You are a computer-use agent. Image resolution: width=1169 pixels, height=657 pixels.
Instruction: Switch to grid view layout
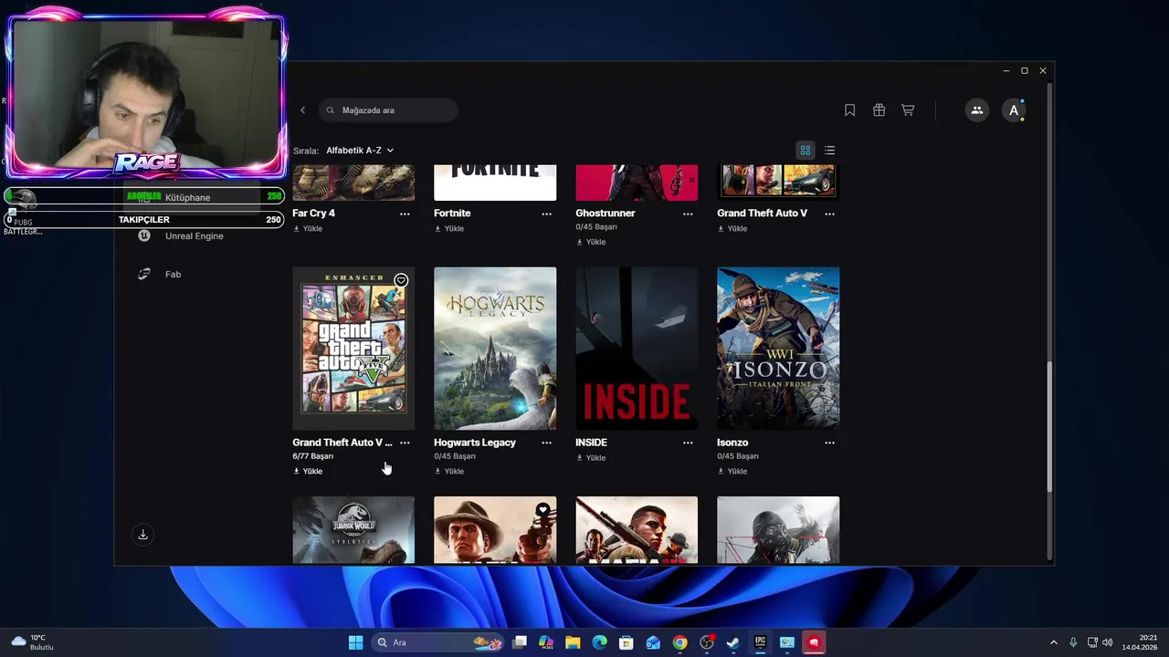(806, 151)
